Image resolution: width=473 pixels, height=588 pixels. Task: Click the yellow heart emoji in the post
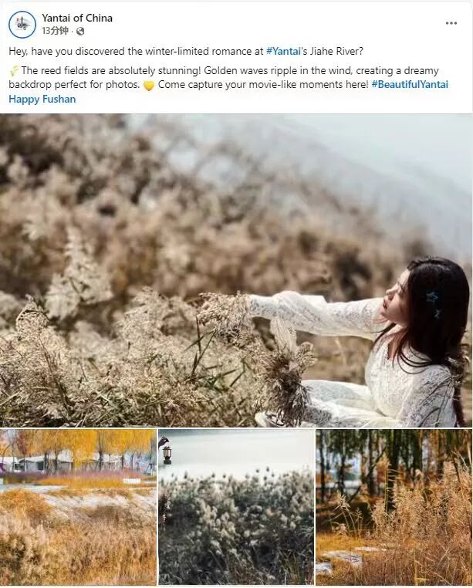click(149, 86)
